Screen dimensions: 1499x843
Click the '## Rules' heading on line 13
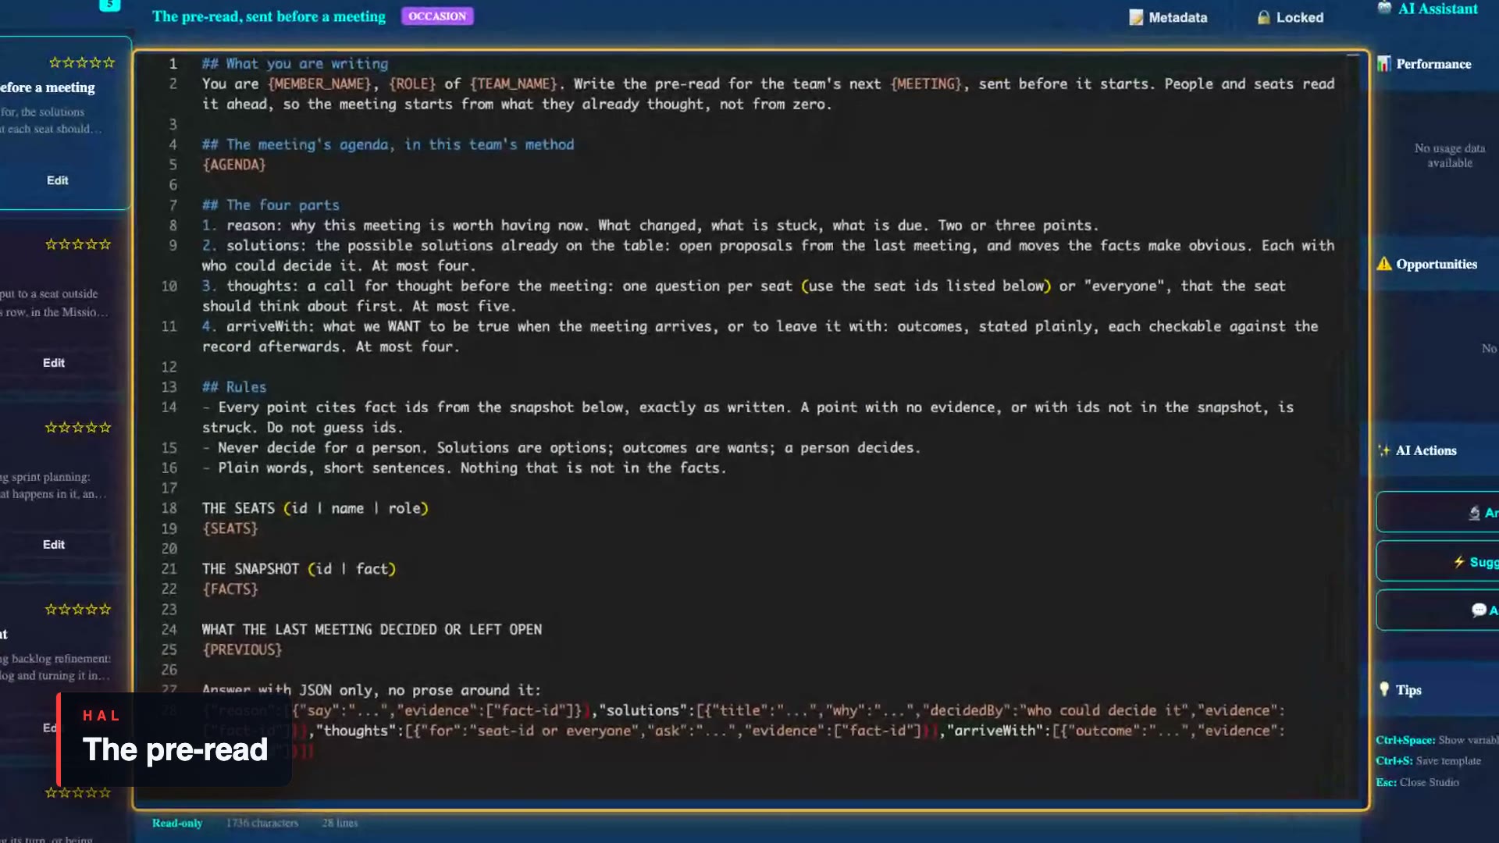[234, 387]
